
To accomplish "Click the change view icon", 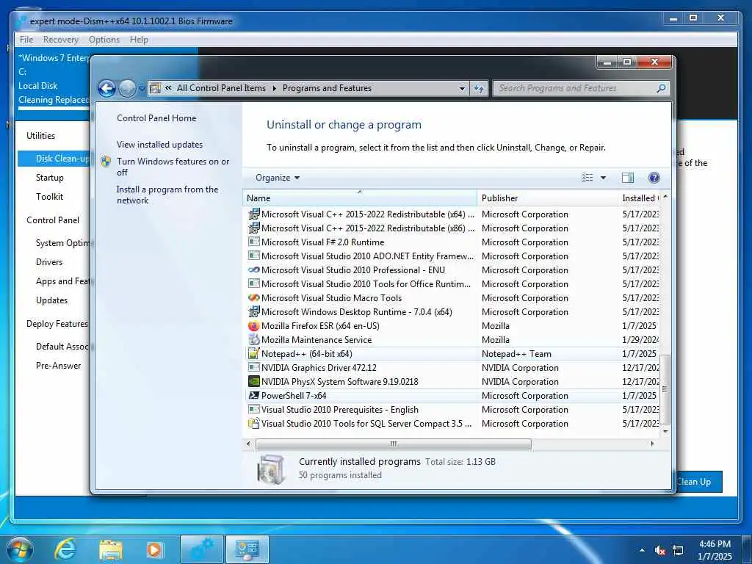I will point(587,178).
